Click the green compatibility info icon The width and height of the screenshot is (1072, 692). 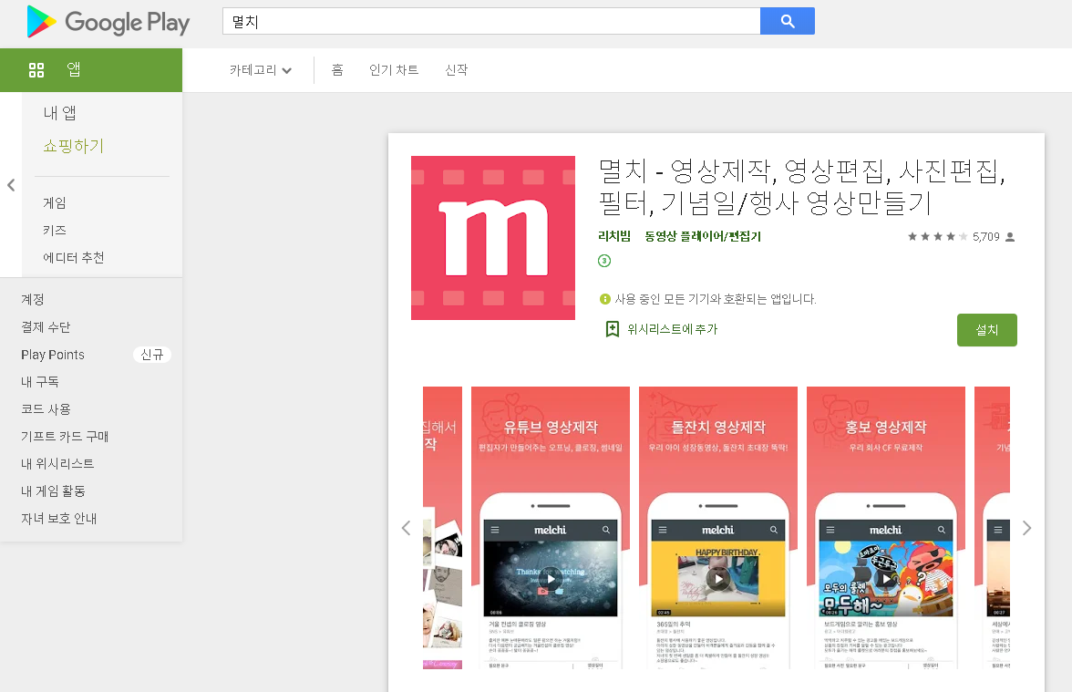tap(605, 299)
